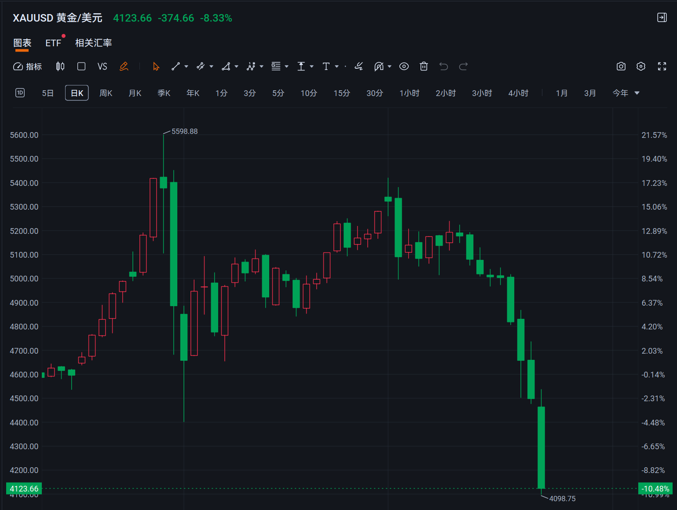The image size is (677, 510).
Task: Switch to the 相关汇率 tab
Action: point(93,43)
